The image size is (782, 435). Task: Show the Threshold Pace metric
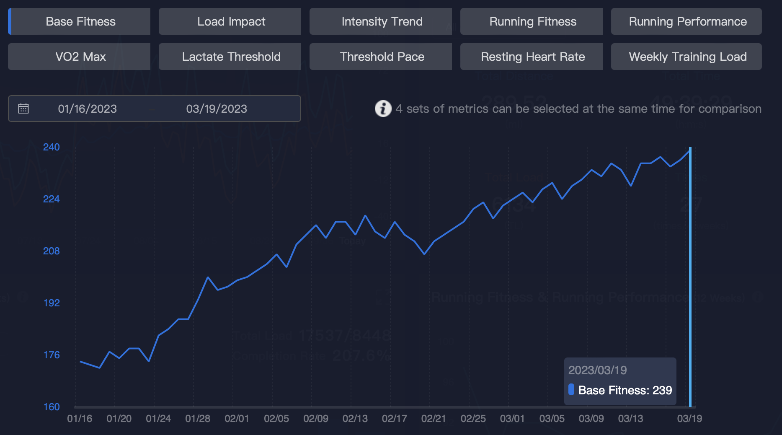[x=381, y=57]
